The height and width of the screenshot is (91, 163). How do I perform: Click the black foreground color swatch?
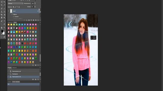tap(2, 31)
